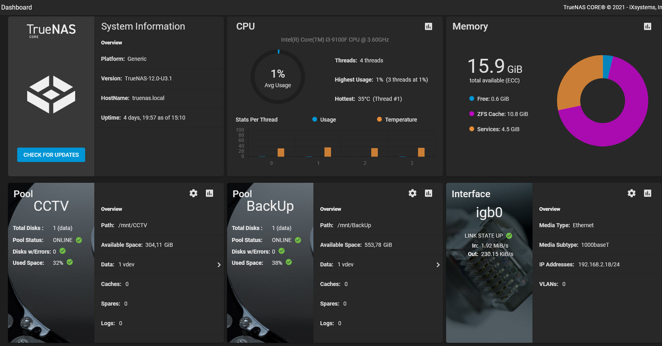Open igb0 interface reports chart icon
Viewport: 662px width, 346px height.
[x=648, y=193]
